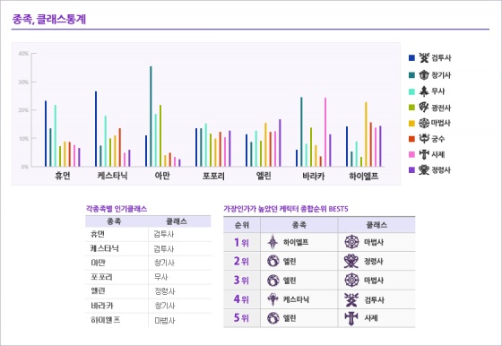Click the 케스타닉 race icon in rank 4
The height and width of the screenshot is (346, 502).
[273, 299]
